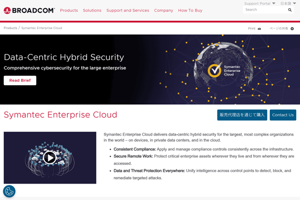Click the printer icon next to Print

click(259, 28)
